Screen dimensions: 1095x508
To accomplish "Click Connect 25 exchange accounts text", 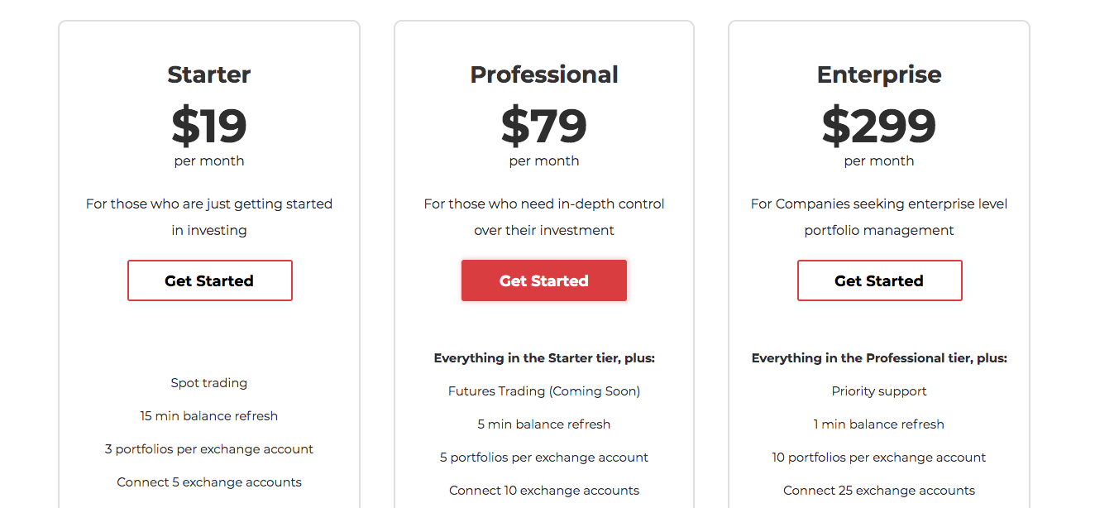I will pos(879,491).
